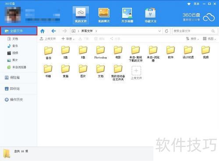
Task: Filter by 照片 in the sidebar
Action: (x=13, y=60)
